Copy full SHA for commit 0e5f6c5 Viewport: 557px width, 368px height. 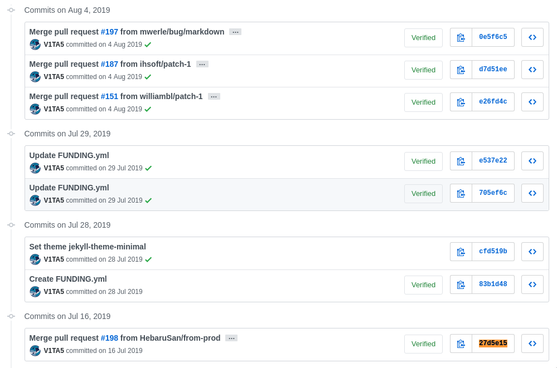(x=461, y=37)
